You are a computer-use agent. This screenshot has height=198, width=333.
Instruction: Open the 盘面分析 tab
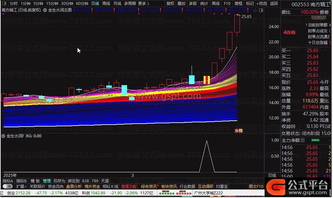coord(74,187)
